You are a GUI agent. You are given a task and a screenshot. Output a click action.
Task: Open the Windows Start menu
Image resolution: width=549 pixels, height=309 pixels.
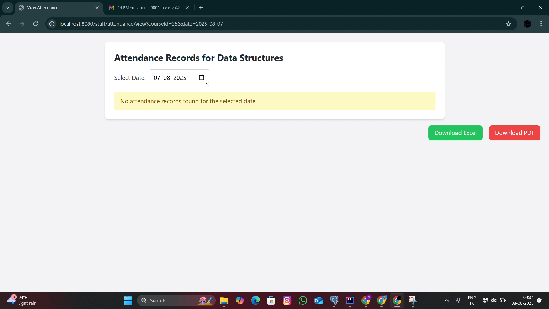pos(128,300)
